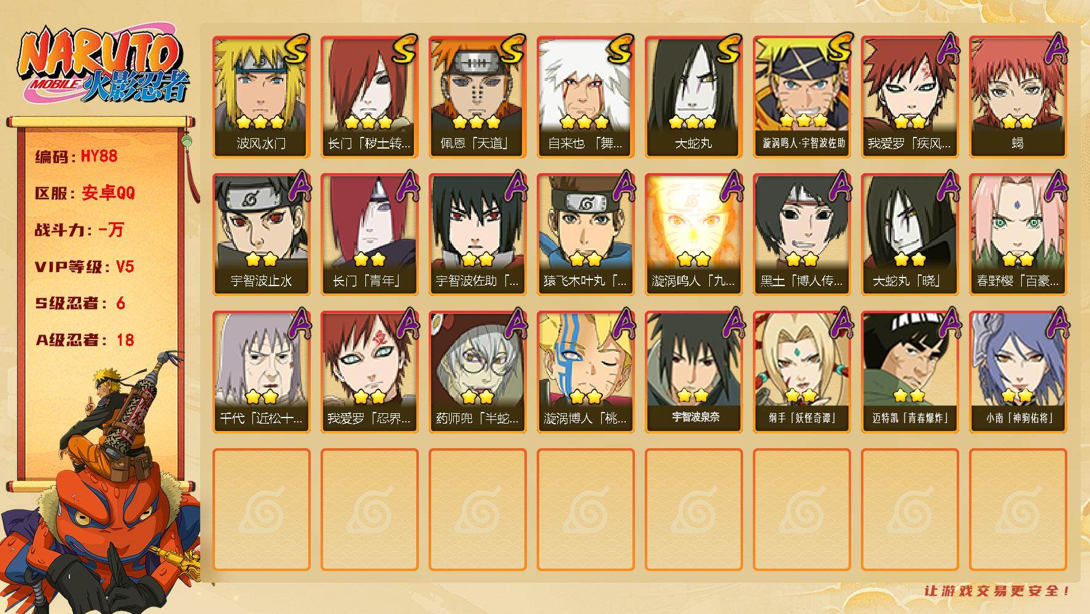Viewport: 1090px width, 614px height.
Task: Select the 纲手「妖怪奇谭」 card
Action: pos(802,372)
